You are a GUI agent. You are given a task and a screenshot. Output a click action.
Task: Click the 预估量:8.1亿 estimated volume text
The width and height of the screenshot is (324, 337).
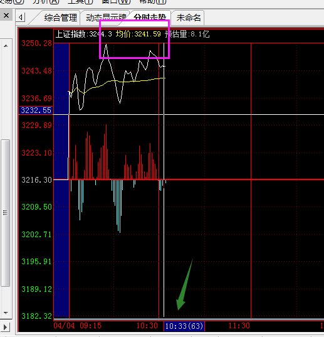coord(187,34)
